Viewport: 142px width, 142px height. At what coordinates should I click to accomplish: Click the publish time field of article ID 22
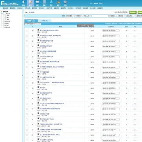pos(111,31)
